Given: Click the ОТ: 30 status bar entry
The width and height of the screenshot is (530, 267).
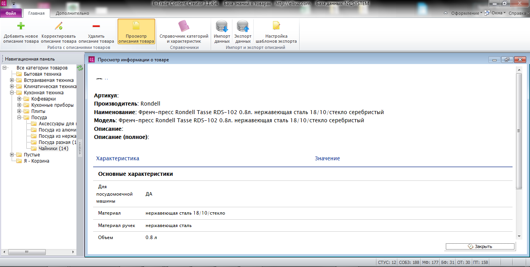Looking at the screenshot, I should [464, 262].
